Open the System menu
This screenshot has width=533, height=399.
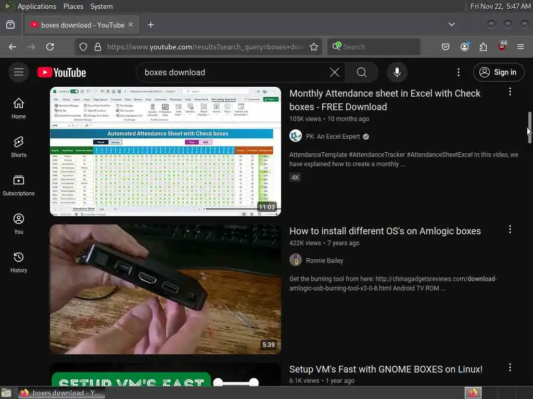click(x=101, y=6)
